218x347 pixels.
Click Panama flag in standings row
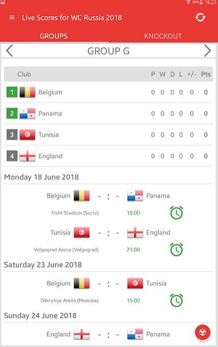pyautogui.click(x=28, y=113)
